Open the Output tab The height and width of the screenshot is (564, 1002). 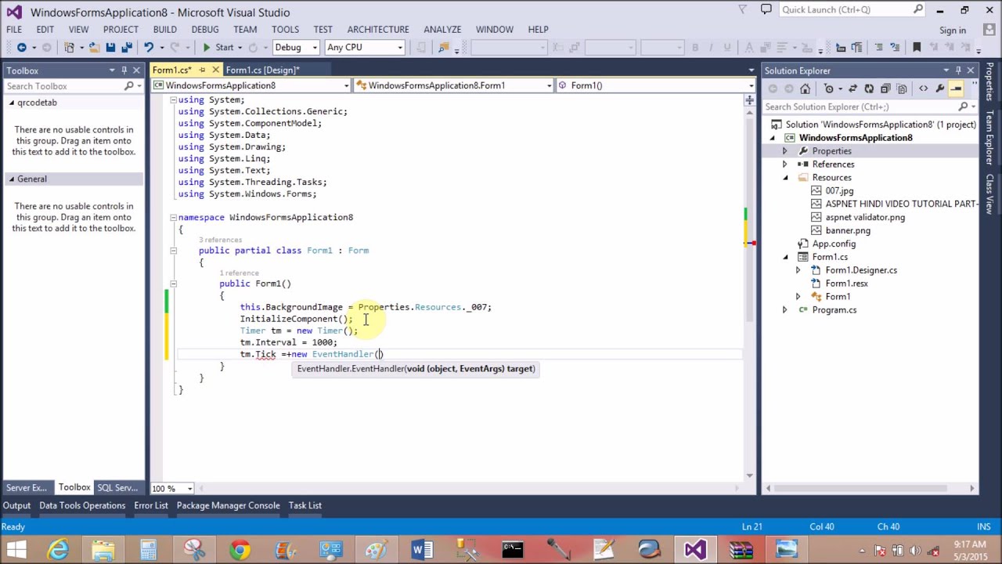click(16, 505)
